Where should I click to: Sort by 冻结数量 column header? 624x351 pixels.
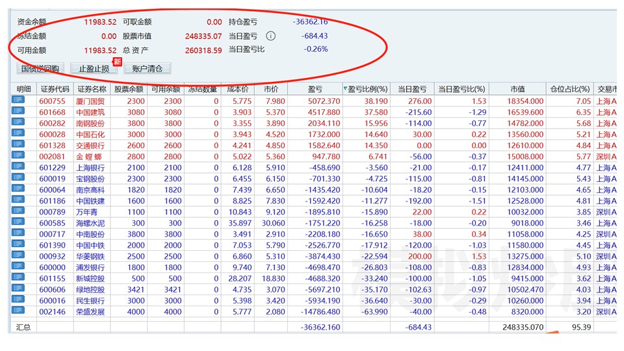coord(203,89)
